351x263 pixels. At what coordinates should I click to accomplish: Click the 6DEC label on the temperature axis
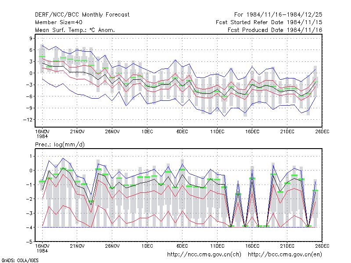182,131
